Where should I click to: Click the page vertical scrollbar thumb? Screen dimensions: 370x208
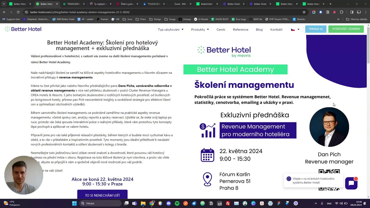coord(368,45)
